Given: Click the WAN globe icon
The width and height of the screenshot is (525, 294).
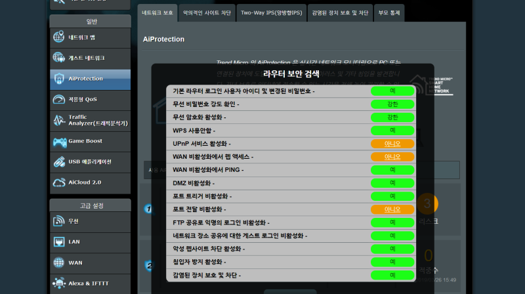Looking at the screenshot, I should [x=59, y=262].
